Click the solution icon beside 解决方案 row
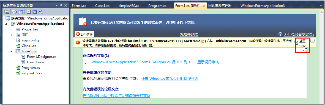Image resolution: width=325 pixels, height=105 pixels. tap(7, 18)
